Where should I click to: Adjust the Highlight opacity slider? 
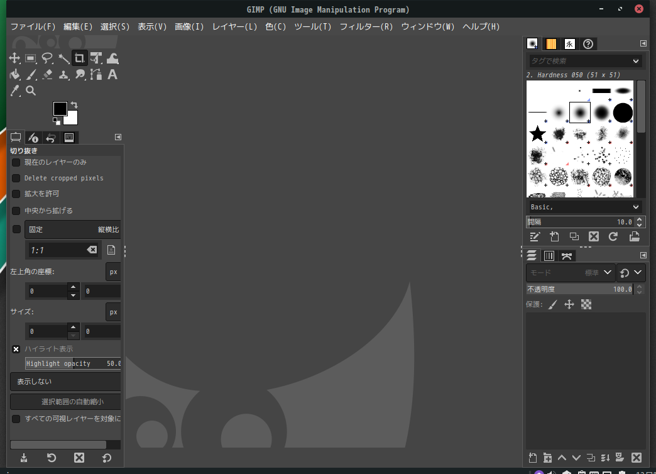point(74,363)
